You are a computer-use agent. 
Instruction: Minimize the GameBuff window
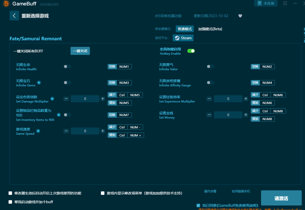click(x=295, y=4)
